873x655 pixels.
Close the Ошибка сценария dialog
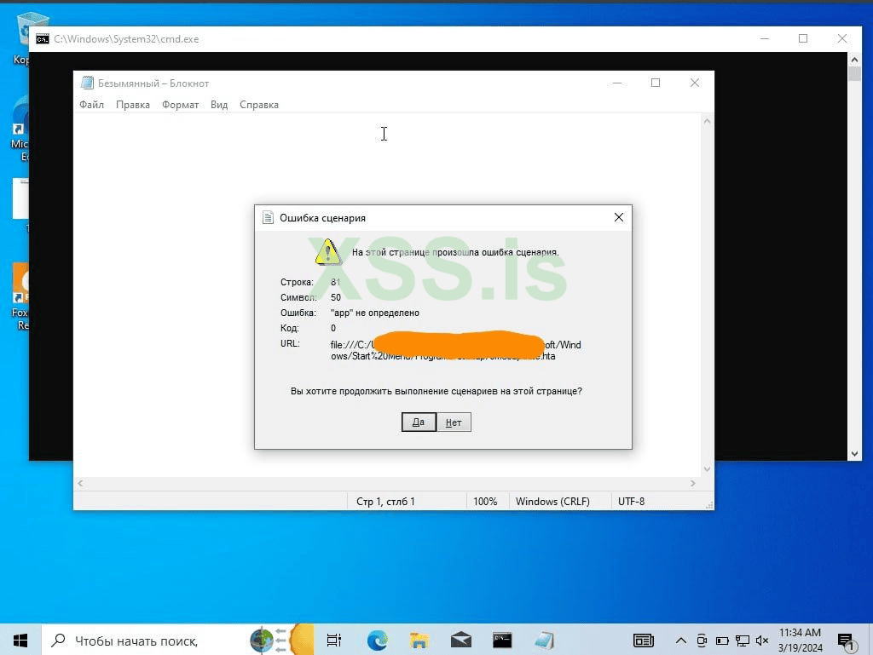pos(619,217)
